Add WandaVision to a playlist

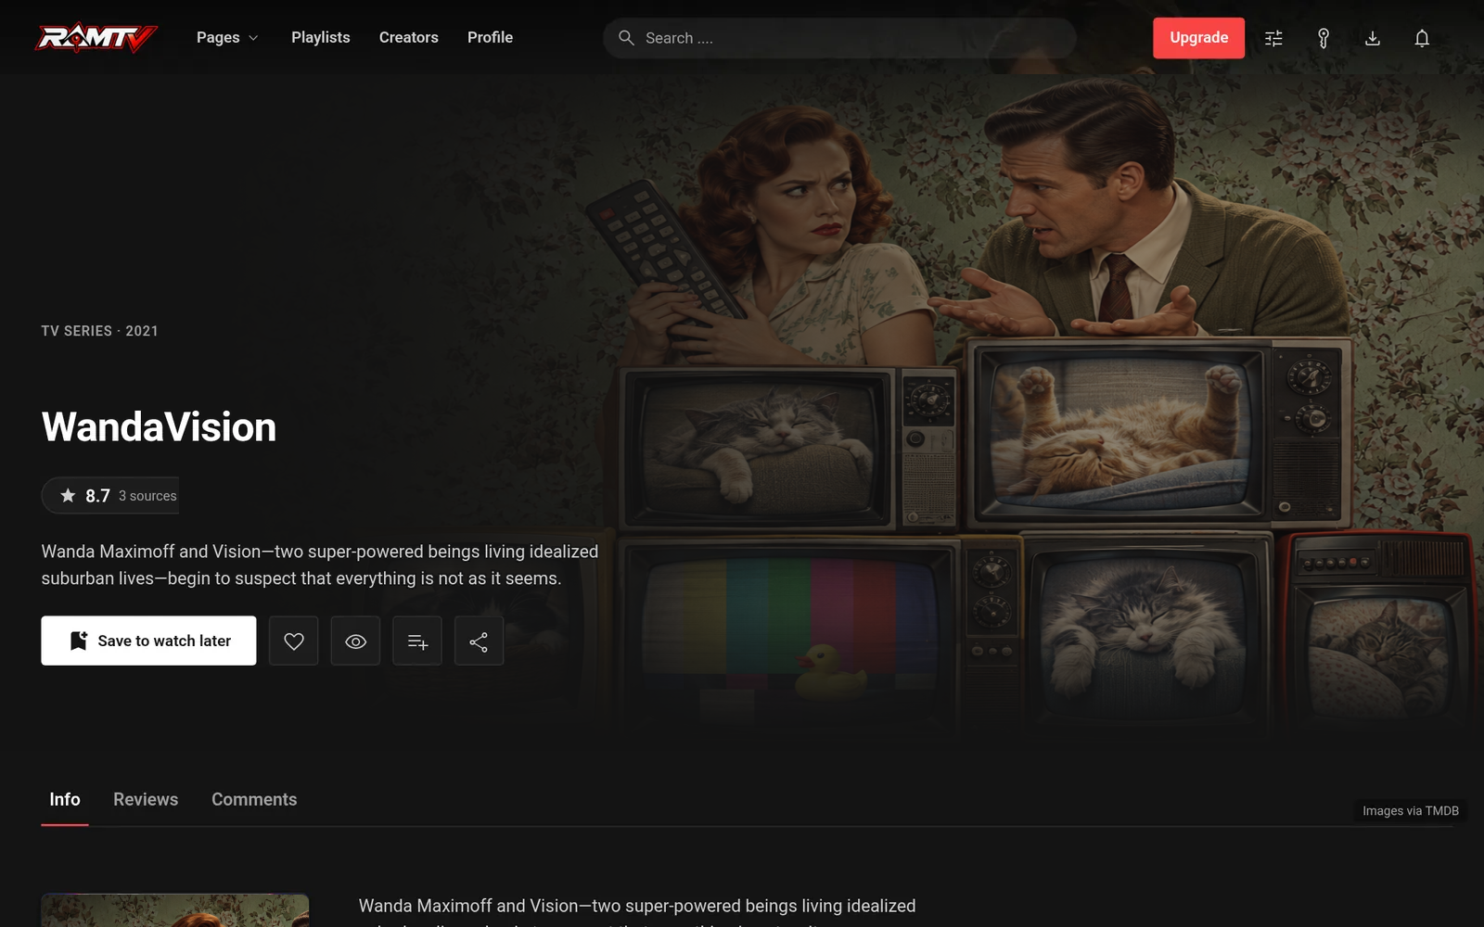coord(417,641)
